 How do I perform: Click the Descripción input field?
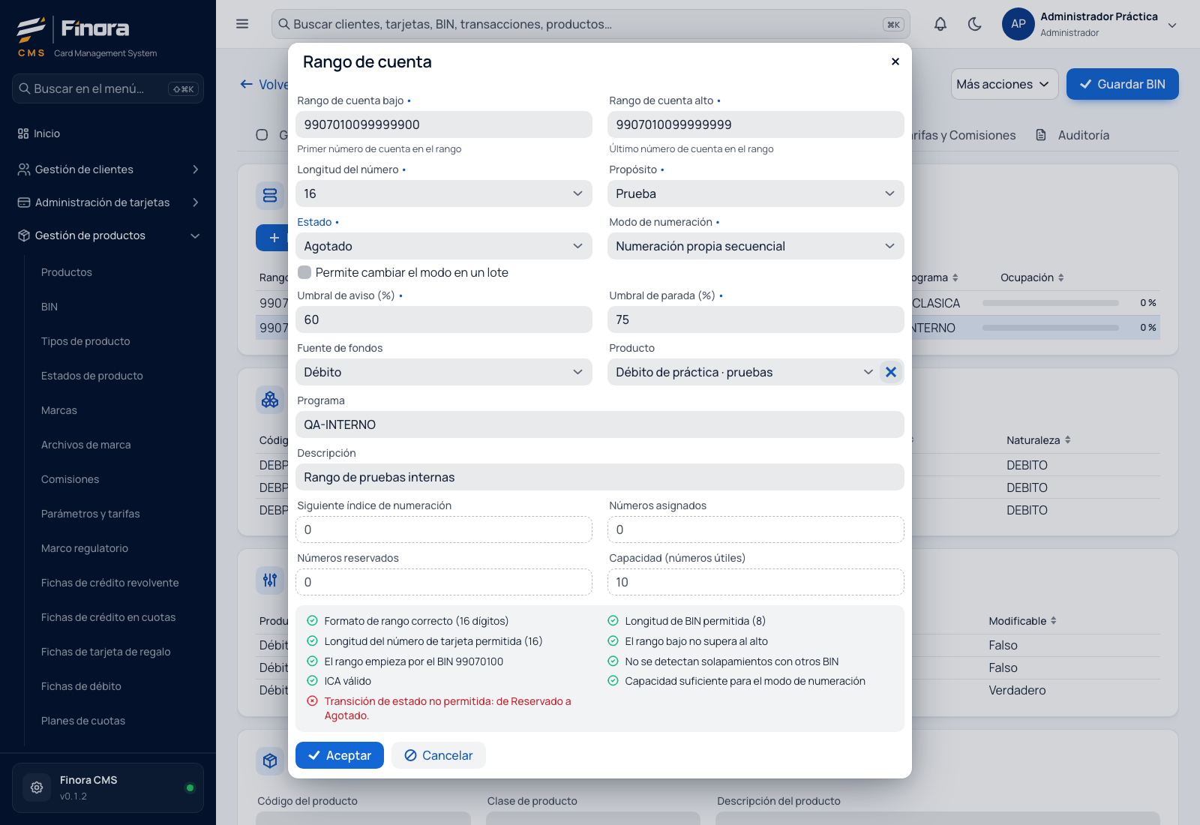click(x=600, y=477)
